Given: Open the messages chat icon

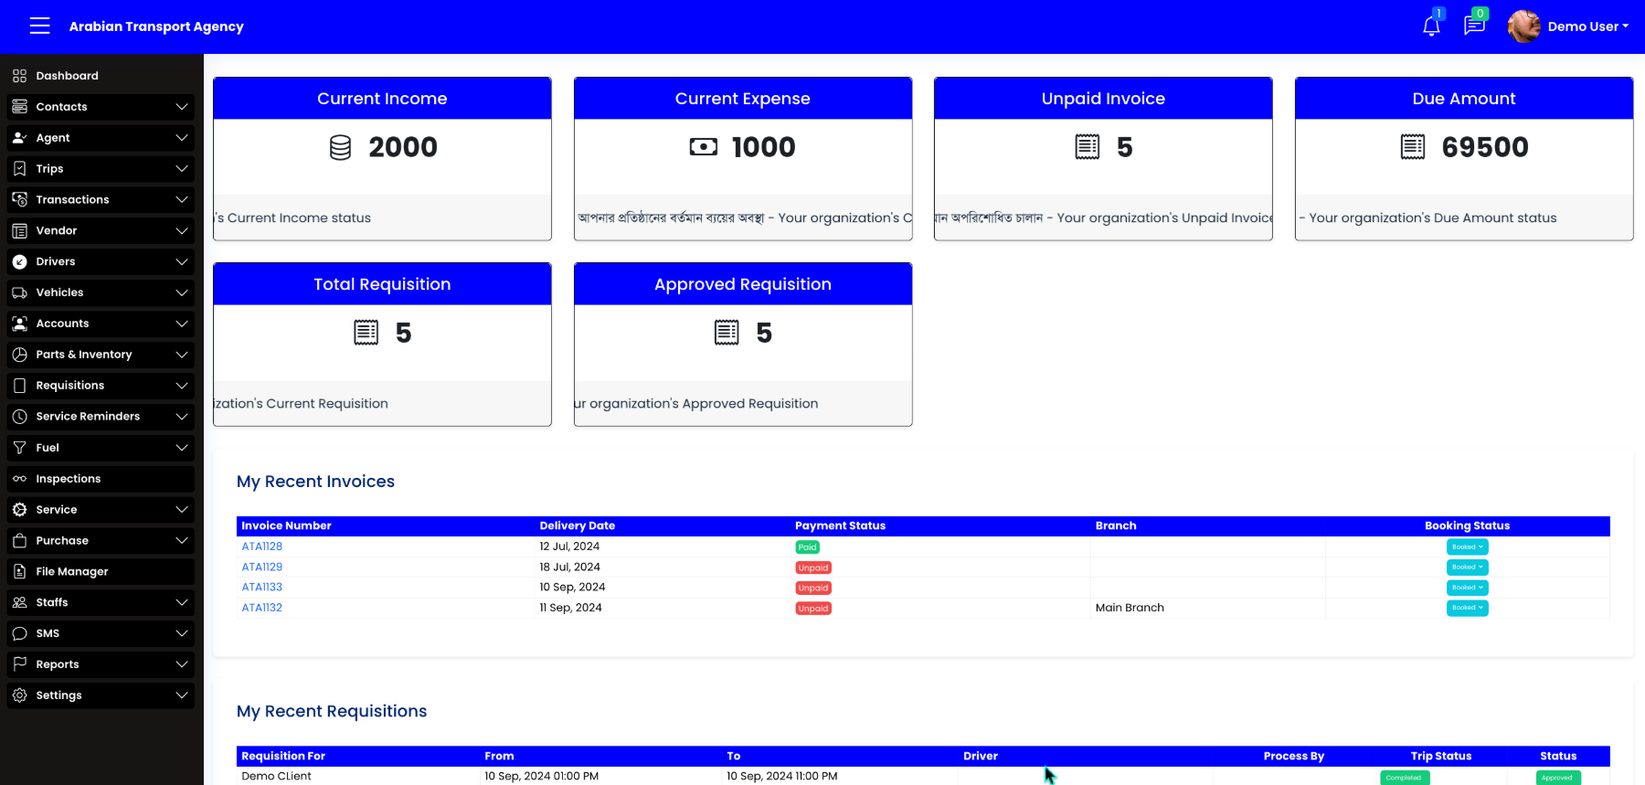Looking at the screenshot, I should 1474,26.
